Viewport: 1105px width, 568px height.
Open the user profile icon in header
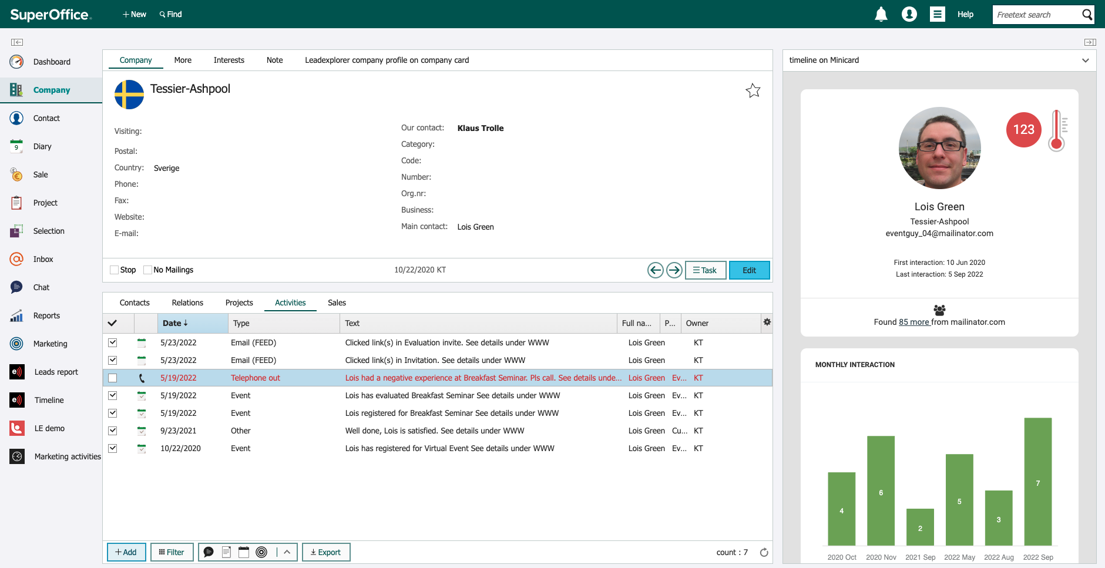pyautogui.click(x=909, y=14)
